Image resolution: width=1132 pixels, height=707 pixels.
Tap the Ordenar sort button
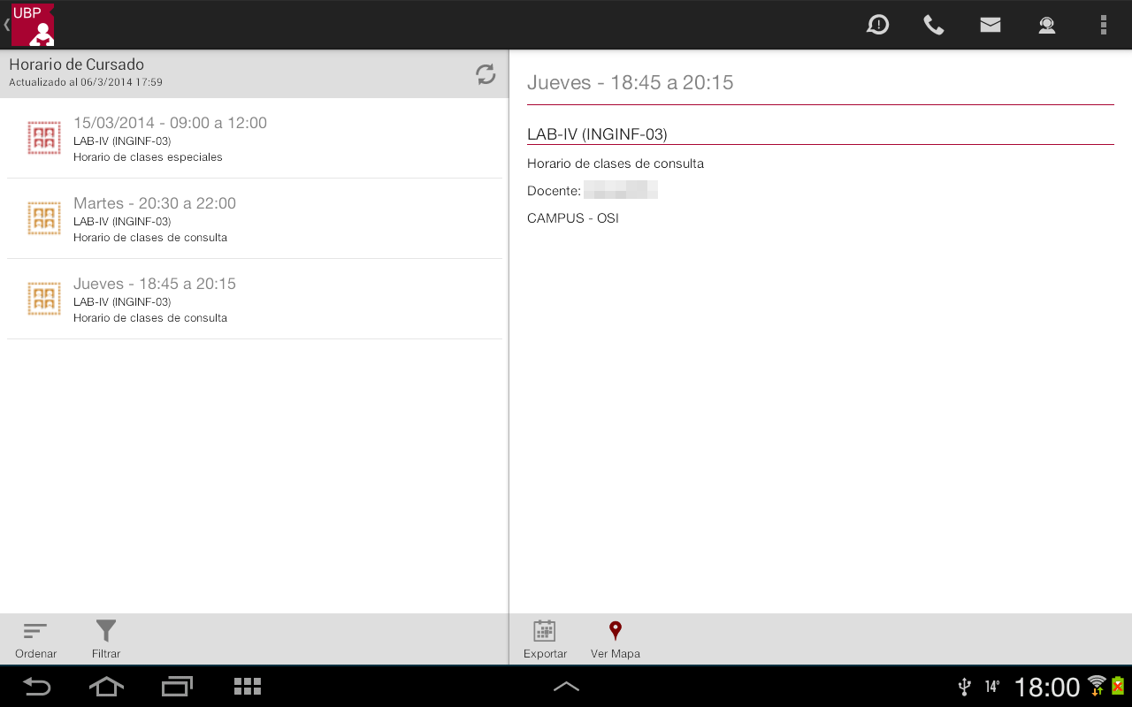(35, 640)
